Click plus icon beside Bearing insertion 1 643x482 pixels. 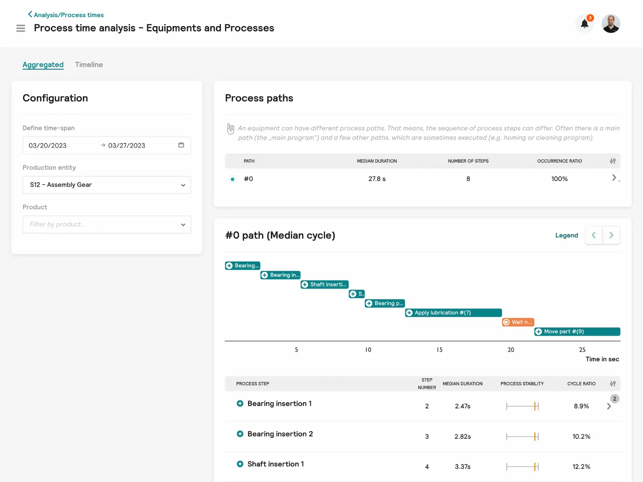pyautogui.click(x=240, y=404)
